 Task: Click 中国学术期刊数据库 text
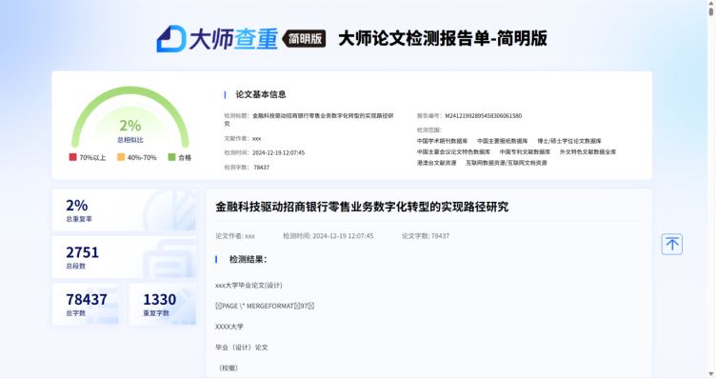[442, 141]
